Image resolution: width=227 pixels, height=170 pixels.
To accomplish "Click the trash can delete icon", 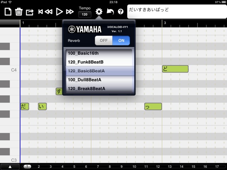I will pos(19,12).
